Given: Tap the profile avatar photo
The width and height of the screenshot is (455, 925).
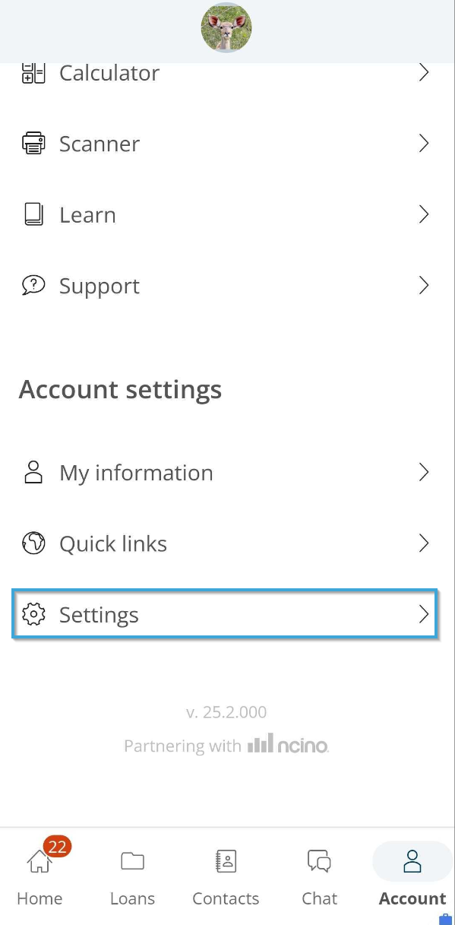Looking at the screenshot, I should [226, 27].
